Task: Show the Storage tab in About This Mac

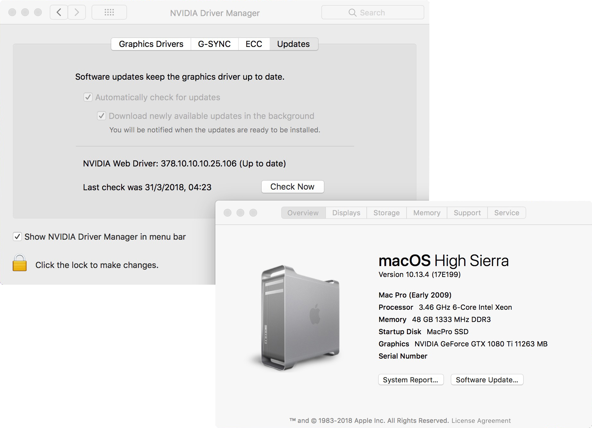Action: pos(387,213)
